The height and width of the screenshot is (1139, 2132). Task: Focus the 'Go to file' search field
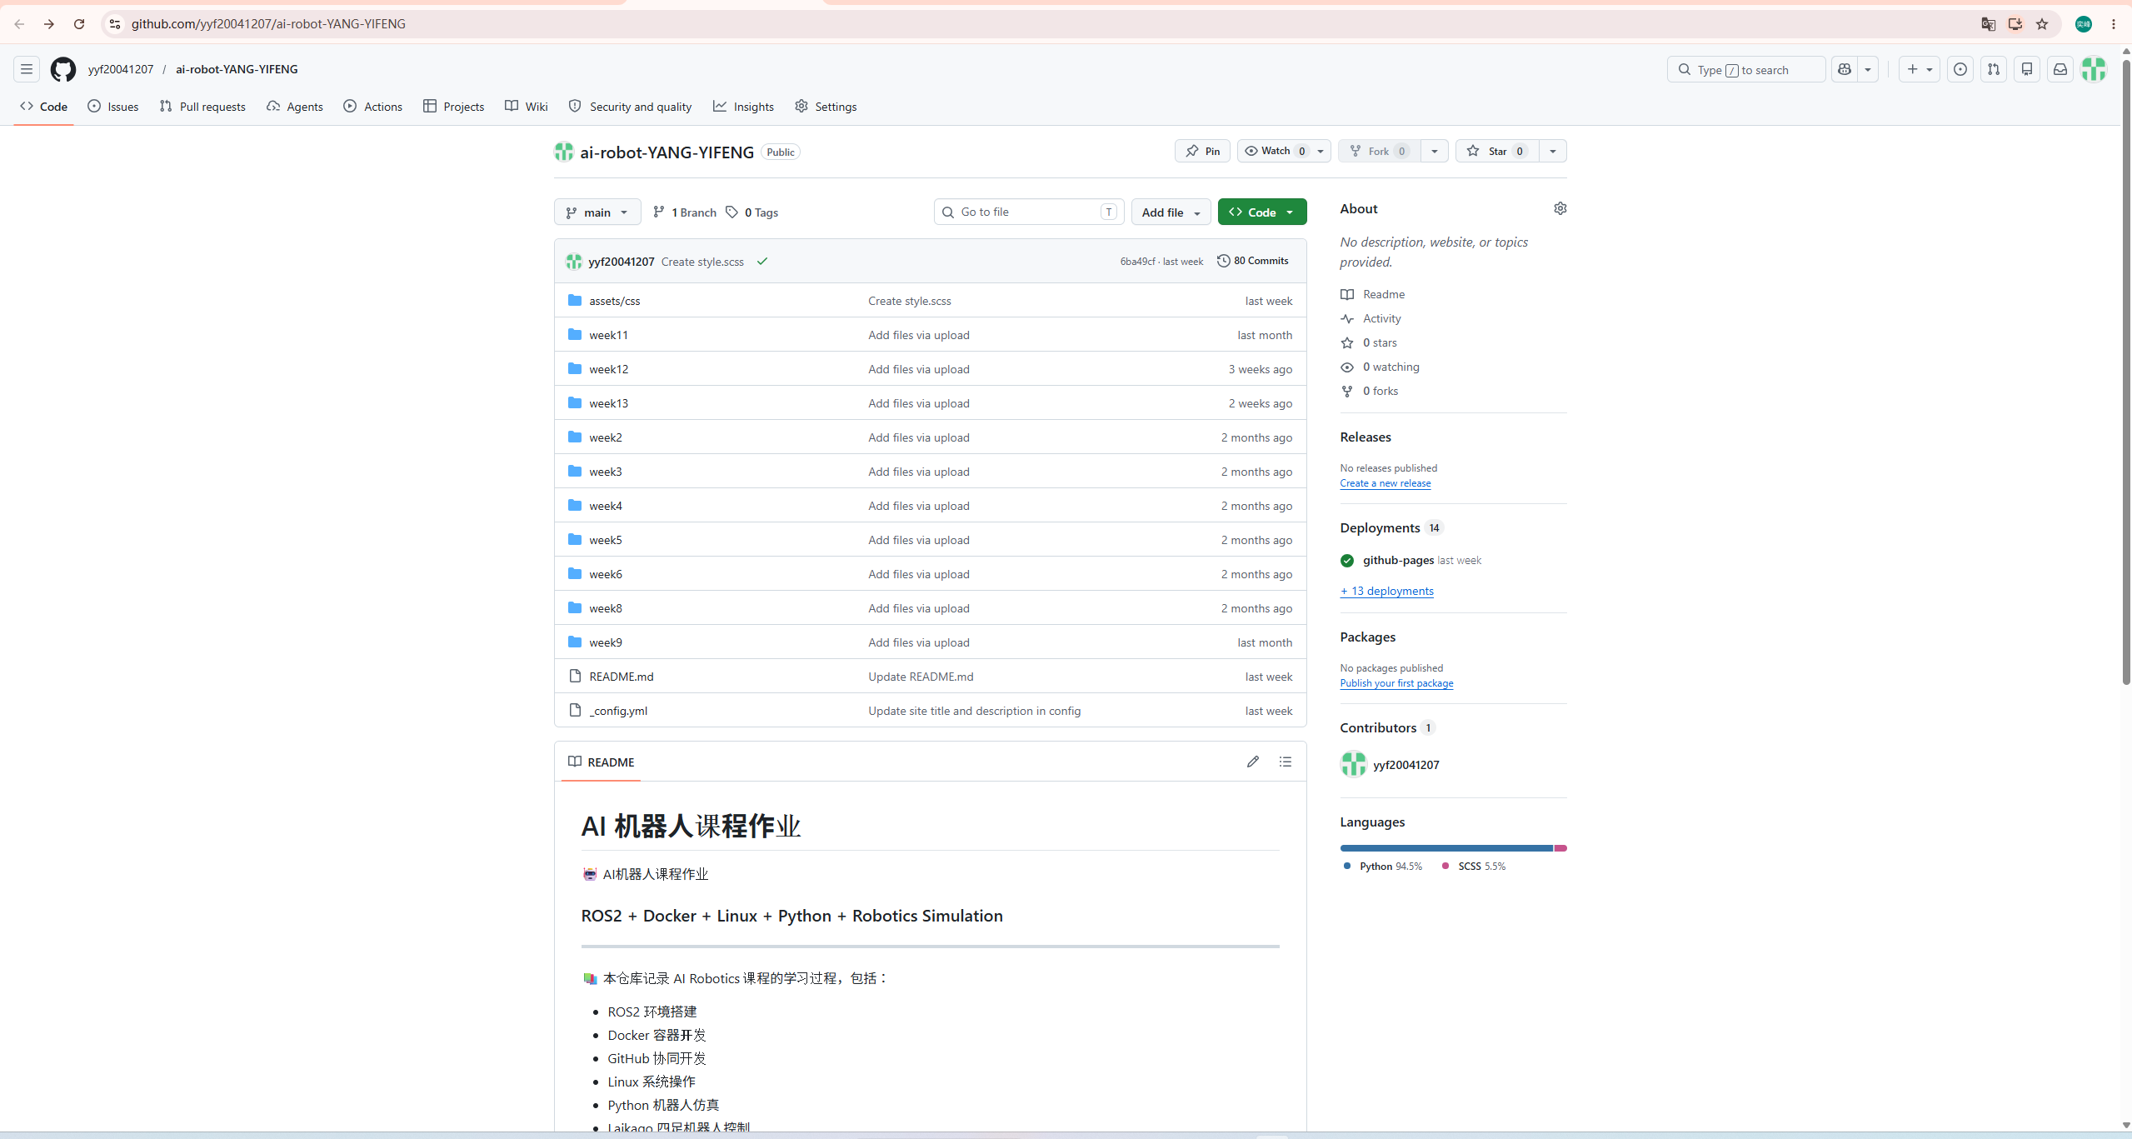tap(1029, 212)
